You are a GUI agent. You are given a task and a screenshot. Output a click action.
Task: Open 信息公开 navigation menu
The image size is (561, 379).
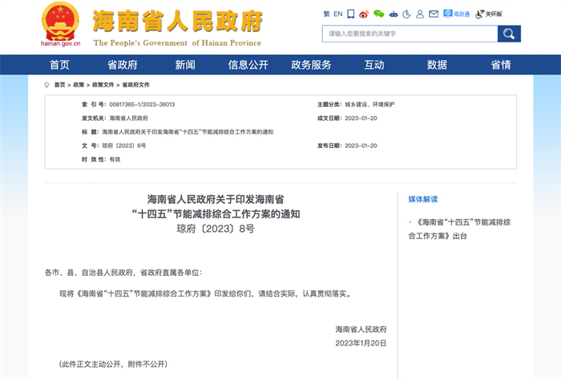pyautogui.click(x=248, y=65)
